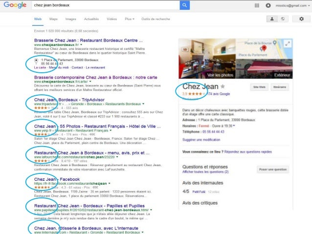Open Chez Jean Facebook result
The height and width of the screenshot is (234, 312).
click(x=57, y=179)
